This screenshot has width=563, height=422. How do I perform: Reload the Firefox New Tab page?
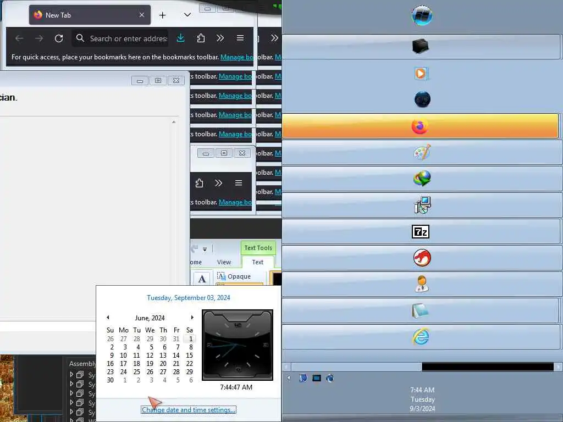point(58,38)
